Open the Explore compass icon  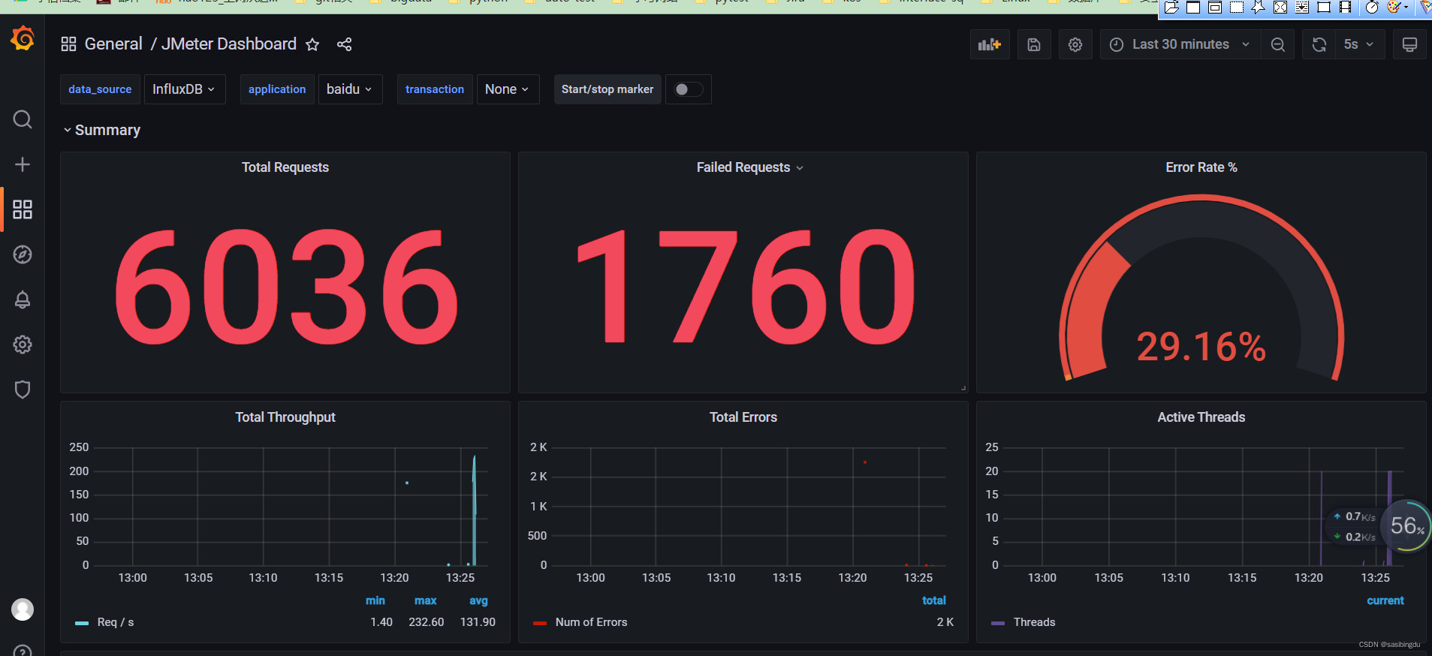pyautogui.click(x=23, y=254)
